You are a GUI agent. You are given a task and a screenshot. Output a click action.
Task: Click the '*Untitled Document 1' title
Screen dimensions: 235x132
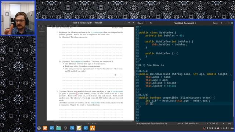click(x=185, y=23)
